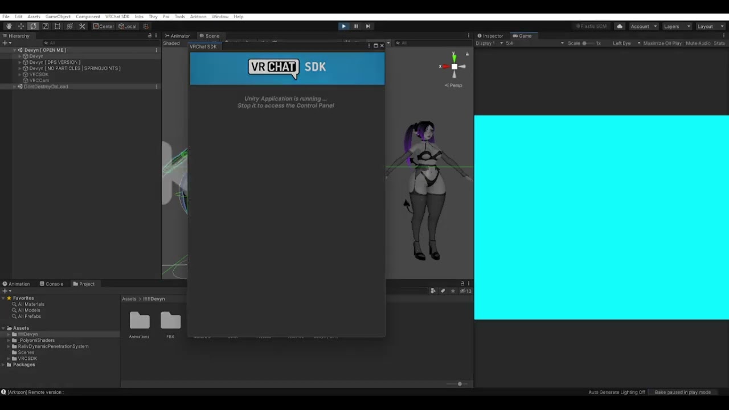Open the Layout dropdown

(710, 26)
